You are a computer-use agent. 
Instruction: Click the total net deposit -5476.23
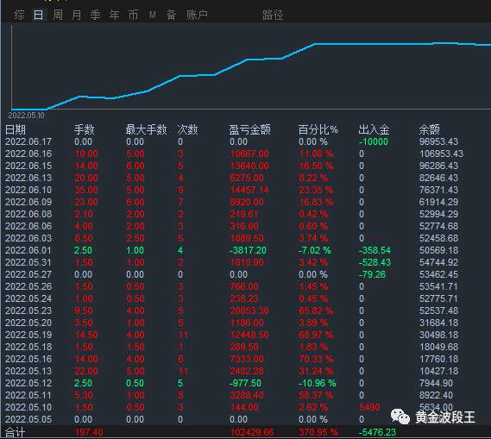point(377,432)
